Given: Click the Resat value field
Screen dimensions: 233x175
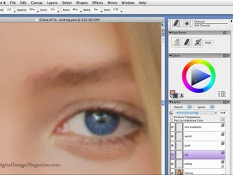Looking at the screenshot, I should [75, 10].
